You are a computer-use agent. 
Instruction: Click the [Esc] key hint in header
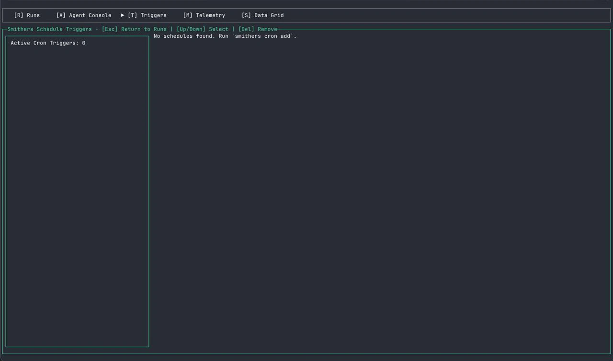110,29
